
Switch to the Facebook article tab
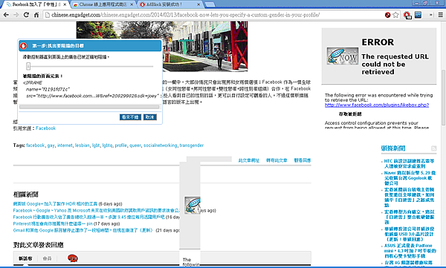tap(35, 4)
